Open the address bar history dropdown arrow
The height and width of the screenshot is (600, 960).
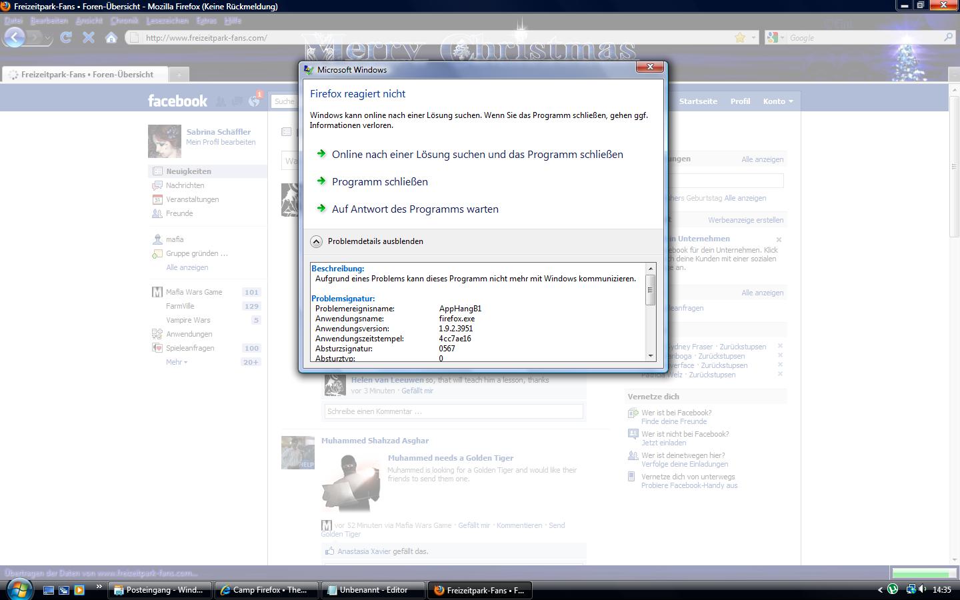pos(754,38)
